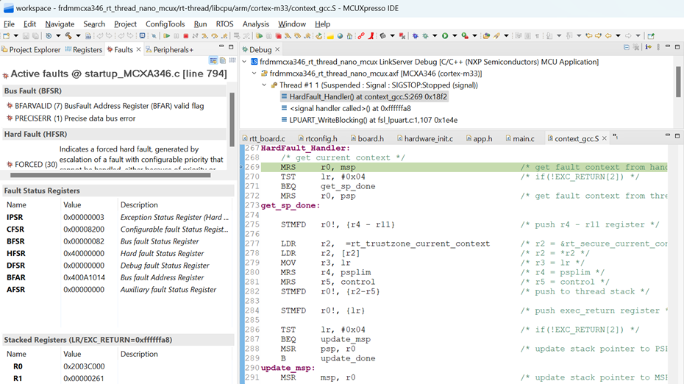The height and width of the screenshot is (384, 684).
Task: Collapse the frdmmcxa346 debug launch node
Action: 245,62
